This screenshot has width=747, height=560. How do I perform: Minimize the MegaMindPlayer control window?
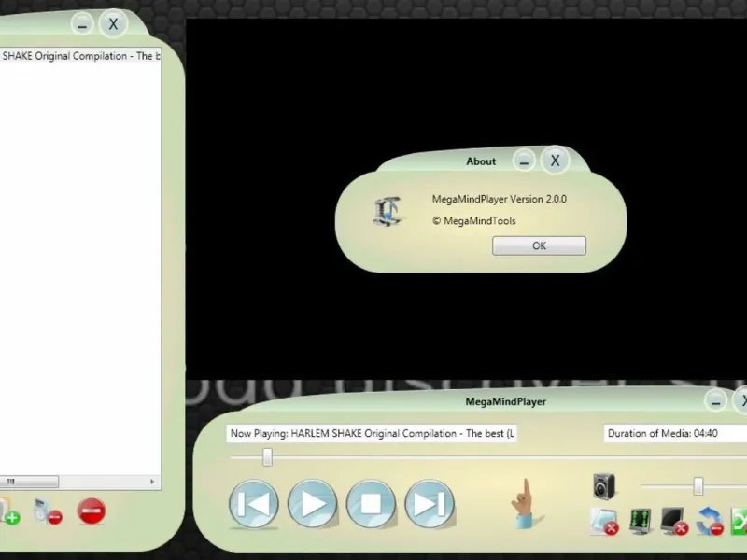click(715, 401)
